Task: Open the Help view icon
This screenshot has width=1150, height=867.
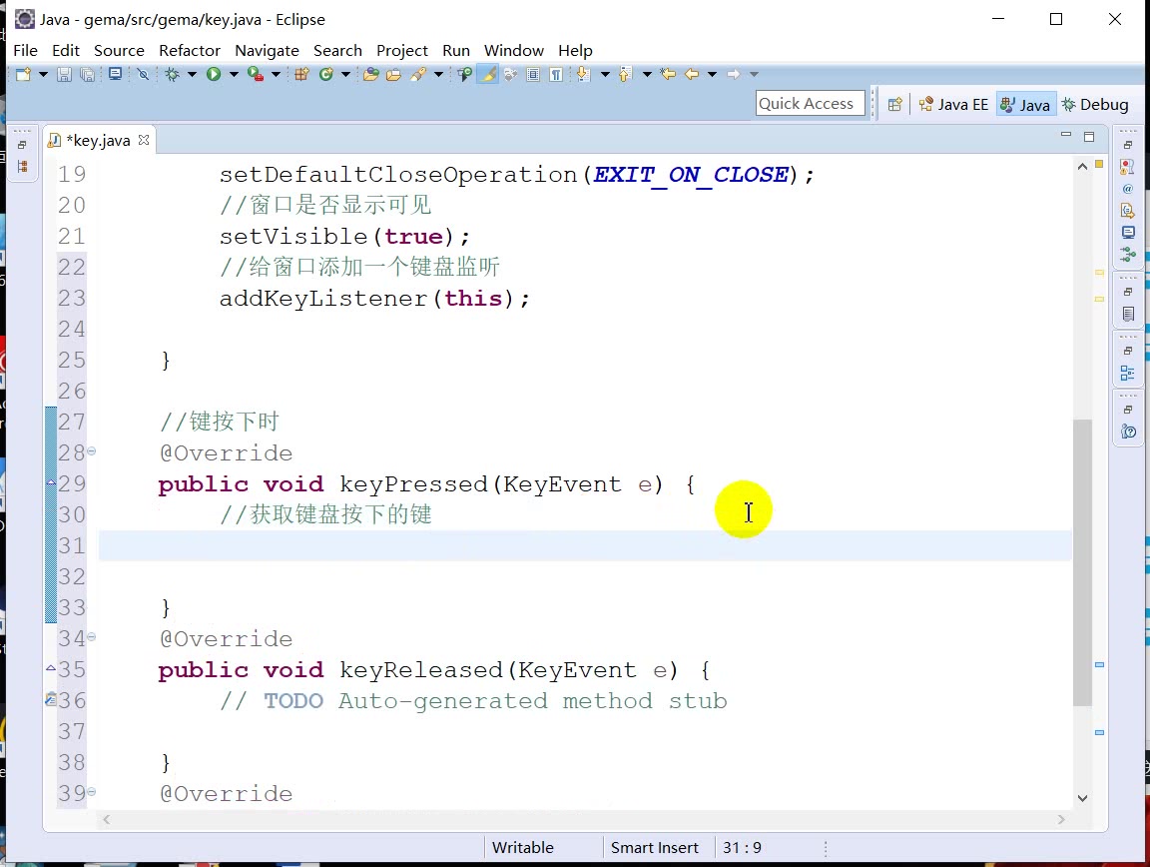Action: pos(1129,432)
